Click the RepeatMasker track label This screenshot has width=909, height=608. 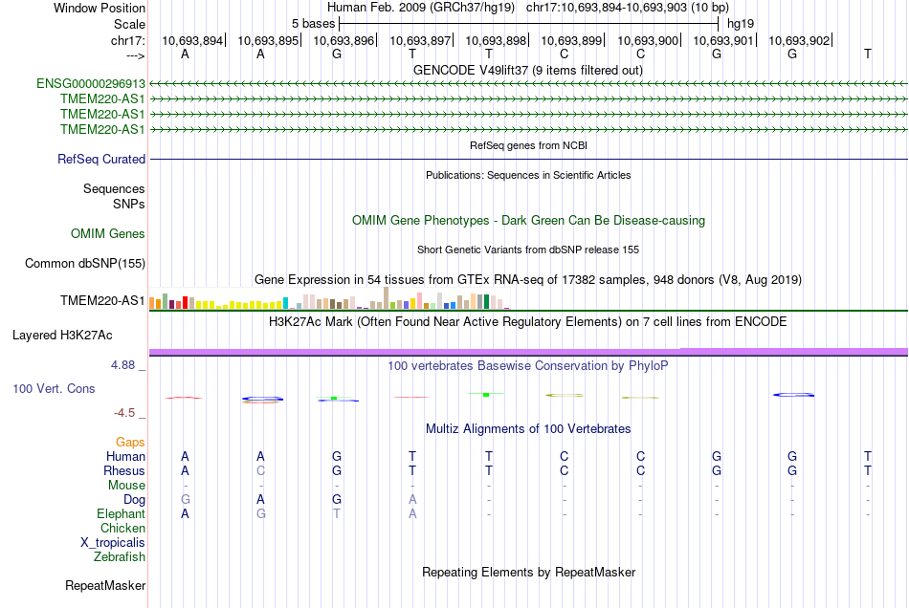coord(105,585)
